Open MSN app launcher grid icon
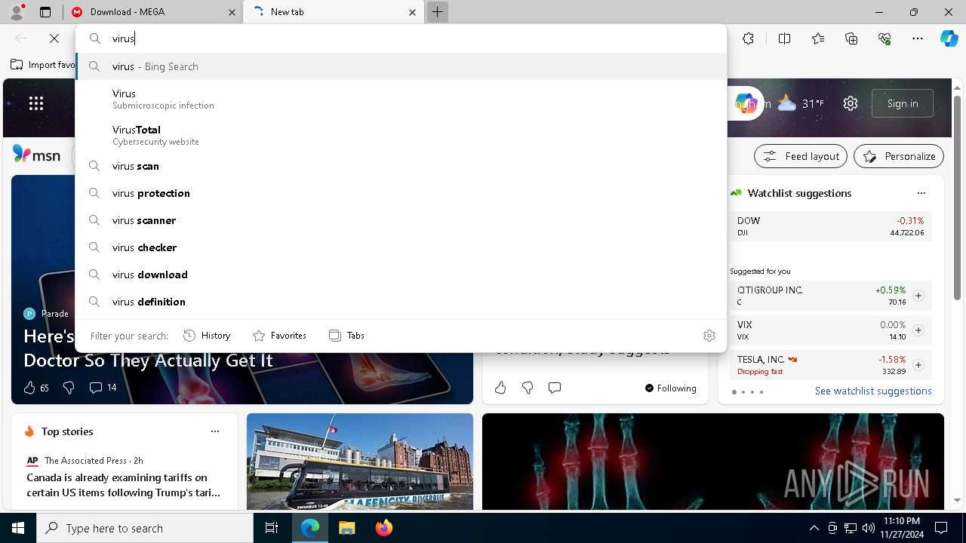The width and height of the screenshot is (966, 543). (x=36, y=103)
